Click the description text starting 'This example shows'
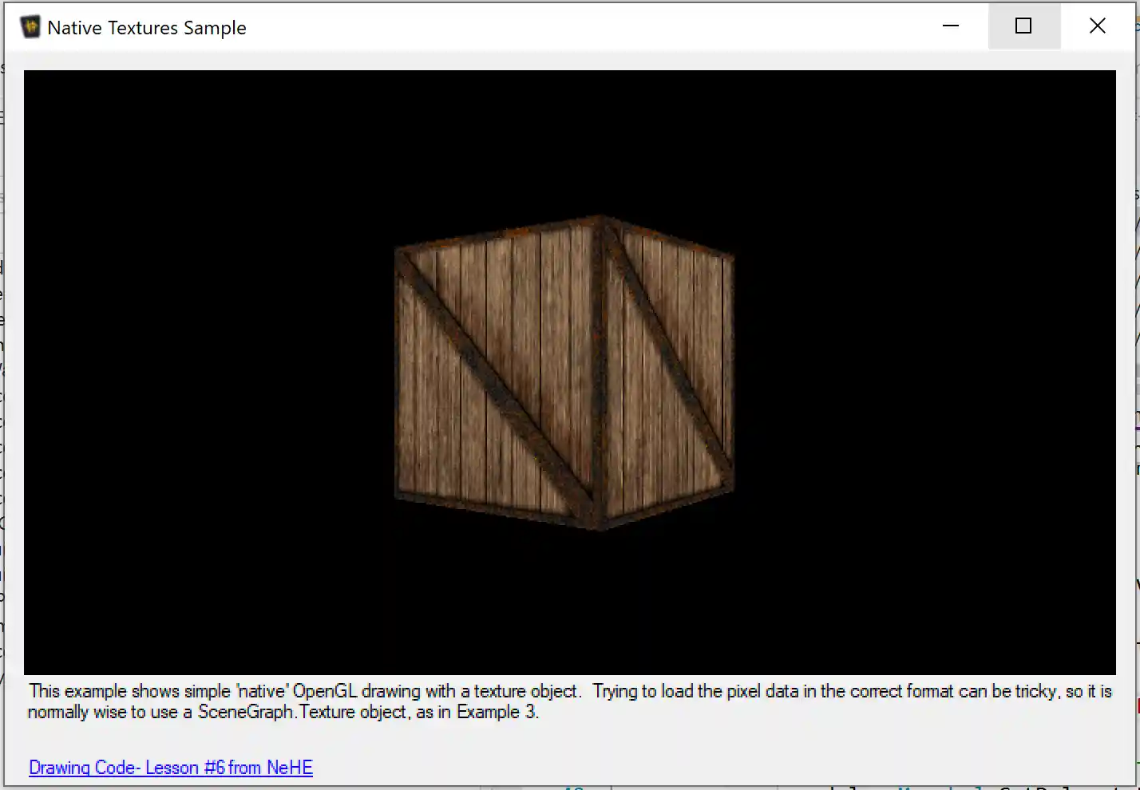 click(570, 701)
